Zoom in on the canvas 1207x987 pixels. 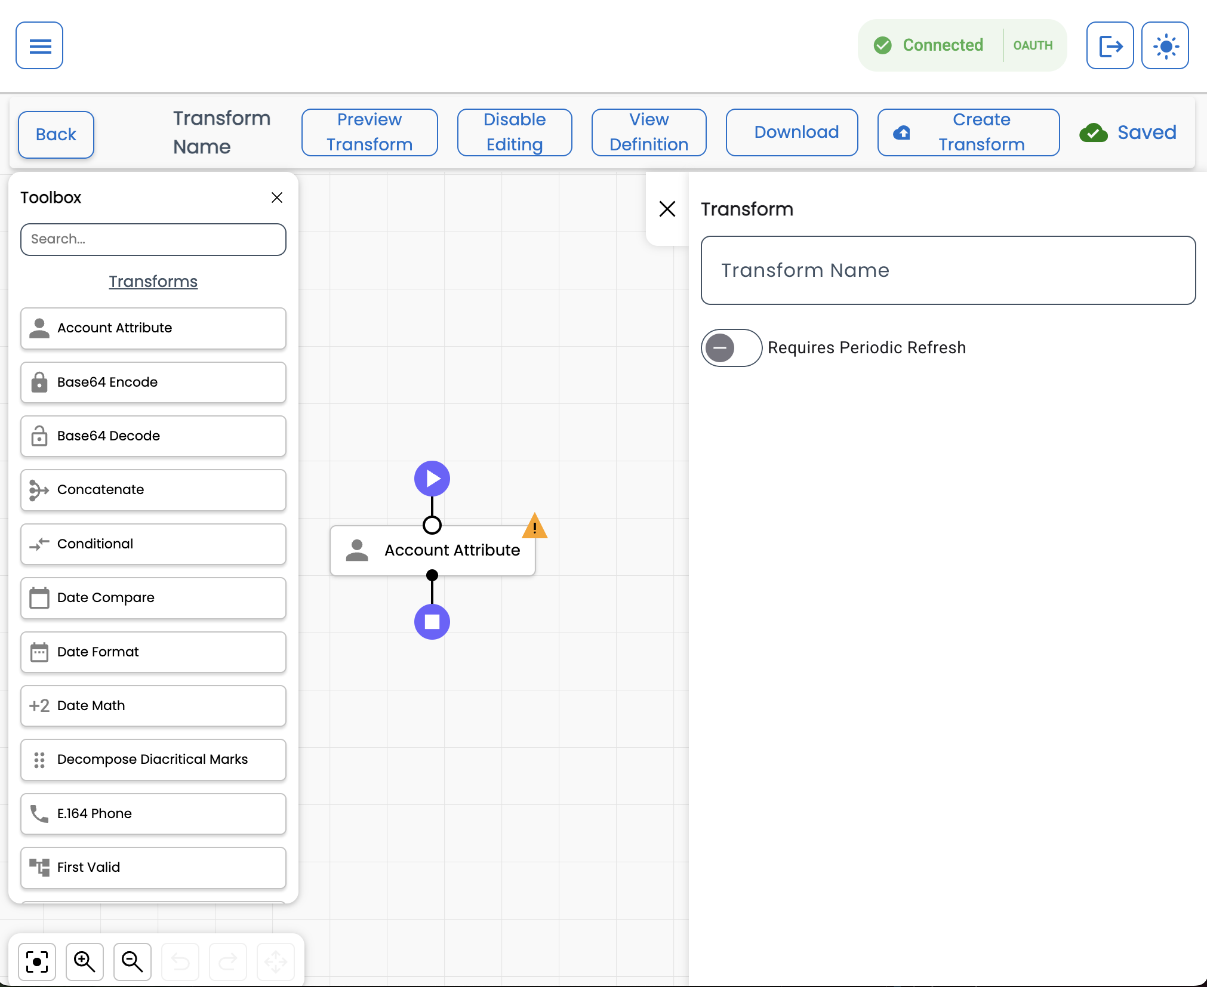point(85,961)
